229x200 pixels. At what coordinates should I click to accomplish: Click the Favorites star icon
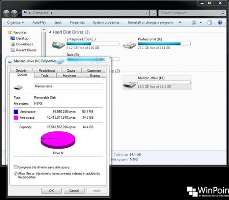coord(10,32)
